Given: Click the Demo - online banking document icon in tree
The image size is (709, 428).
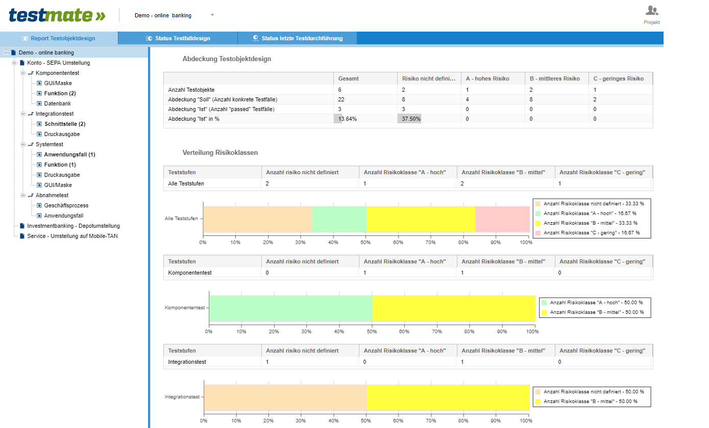Looking at the screenshot, I should tap(14, 52).
